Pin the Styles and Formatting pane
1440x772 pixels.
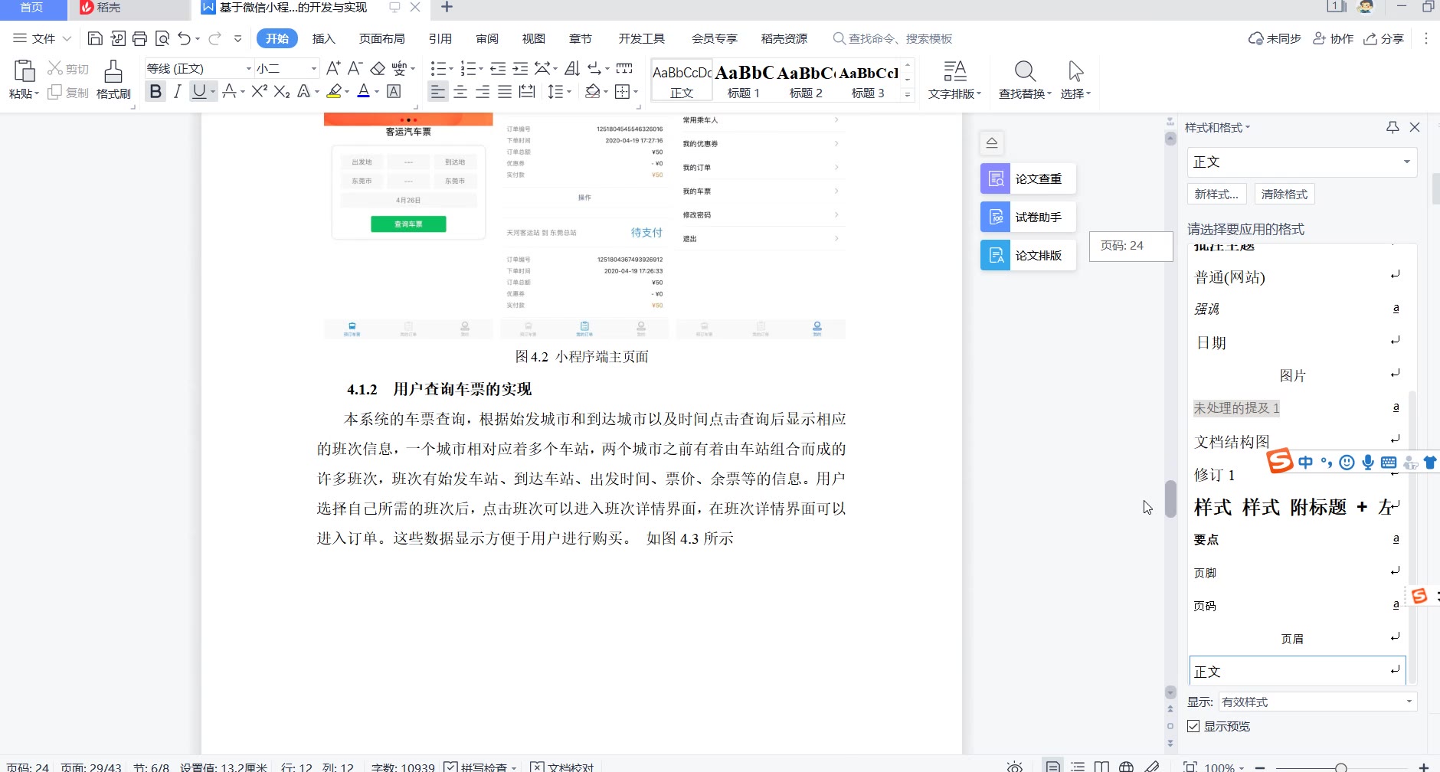pyautogui.click(x=1393, y=128)
